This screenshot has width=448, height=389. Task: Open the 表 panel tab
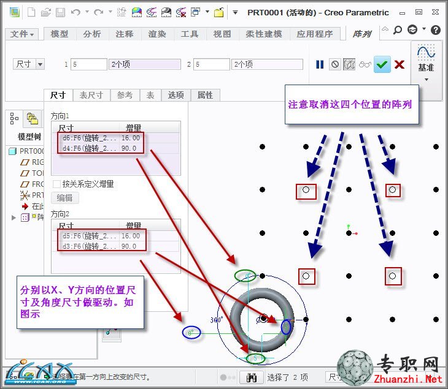point(150,95)
